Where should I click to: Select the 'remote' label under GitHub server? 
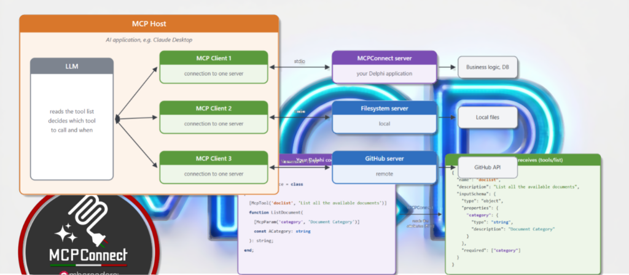coord(385,174)
